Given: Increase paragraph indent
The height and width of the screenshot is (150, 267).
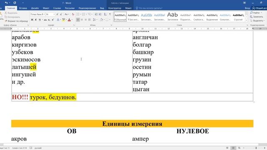Looking at the screenshot, I should [x=100, y=14].
